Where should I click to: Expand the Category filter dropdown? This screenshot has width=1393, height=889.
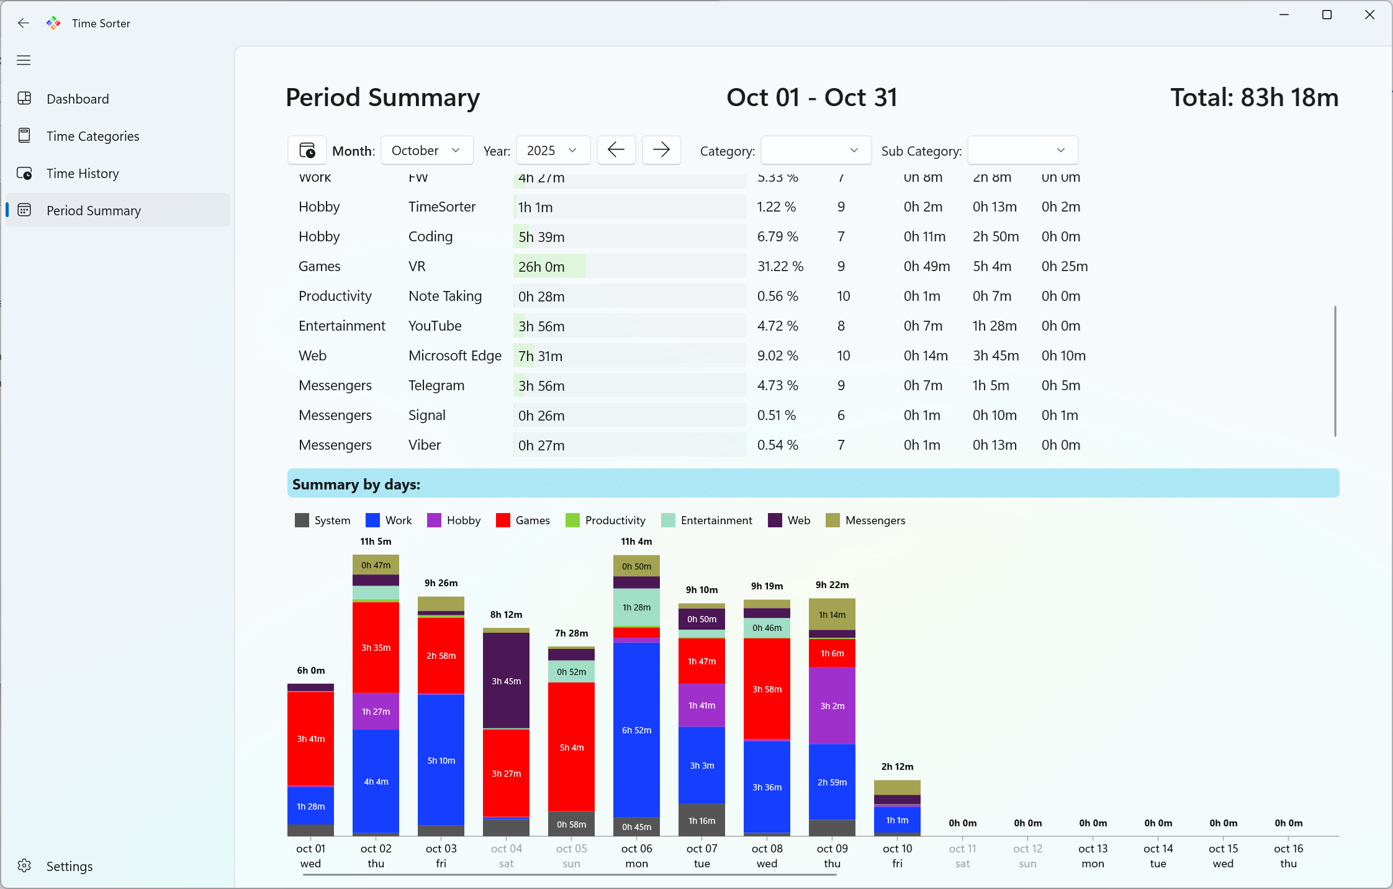816,150
